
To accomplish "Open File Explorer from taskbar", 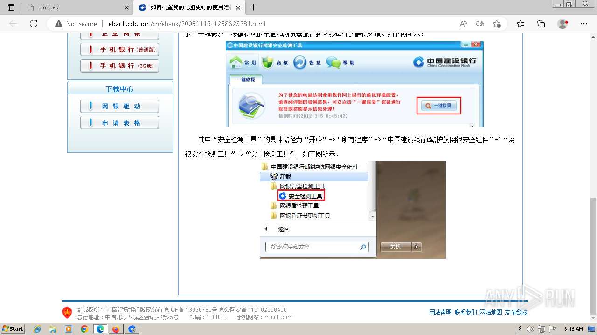I will click(x=53, y=329).
